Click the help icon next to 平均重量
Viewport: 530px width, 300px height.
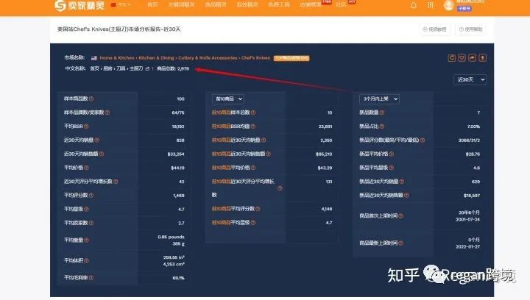pyautogui.click(x=87, y=240)
